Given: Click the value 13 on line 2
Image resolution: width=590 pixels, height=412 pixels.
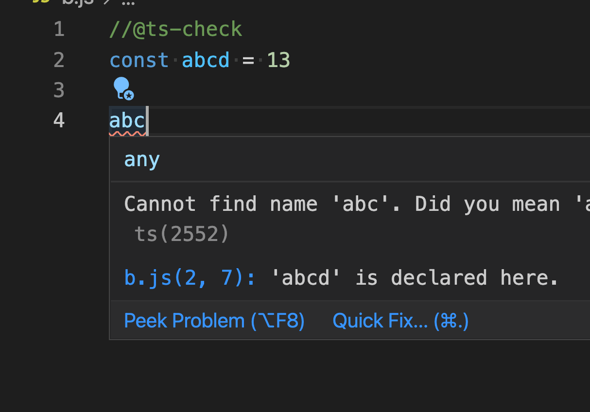Looking at the screenshot, I should [278, 59].
